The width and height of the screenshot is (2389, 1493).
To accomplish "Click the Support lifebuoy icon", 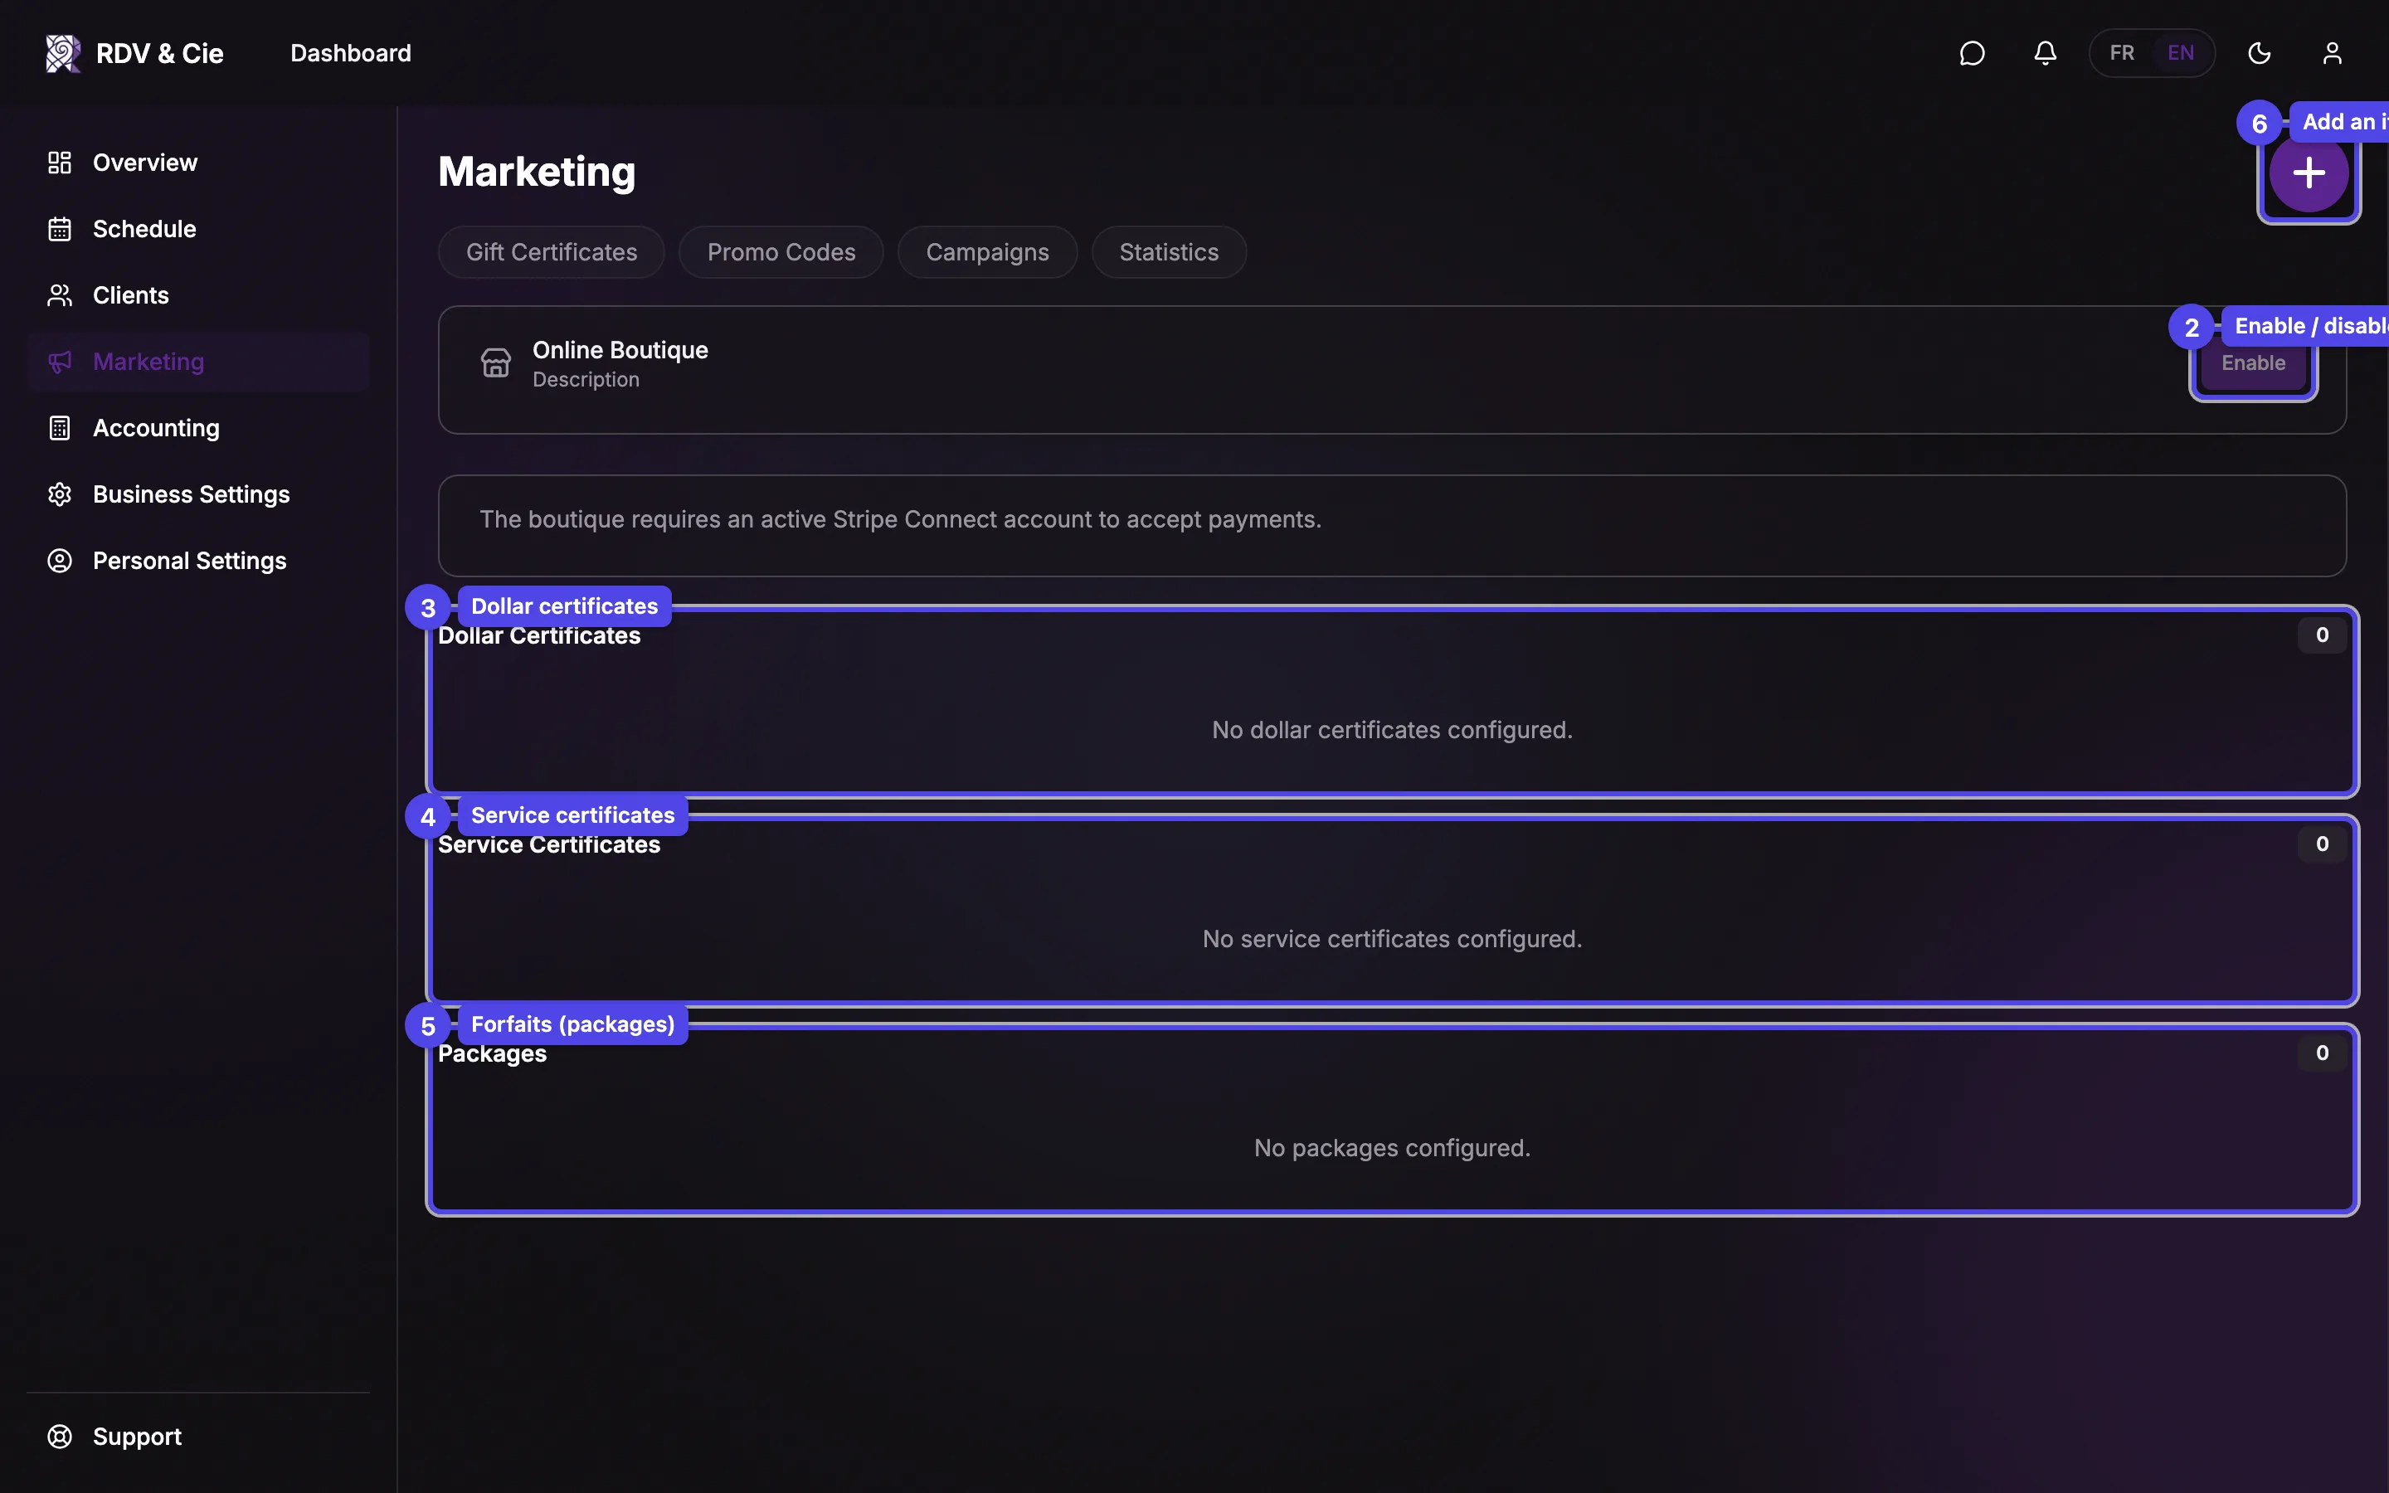I will [x=61, y=1437].
